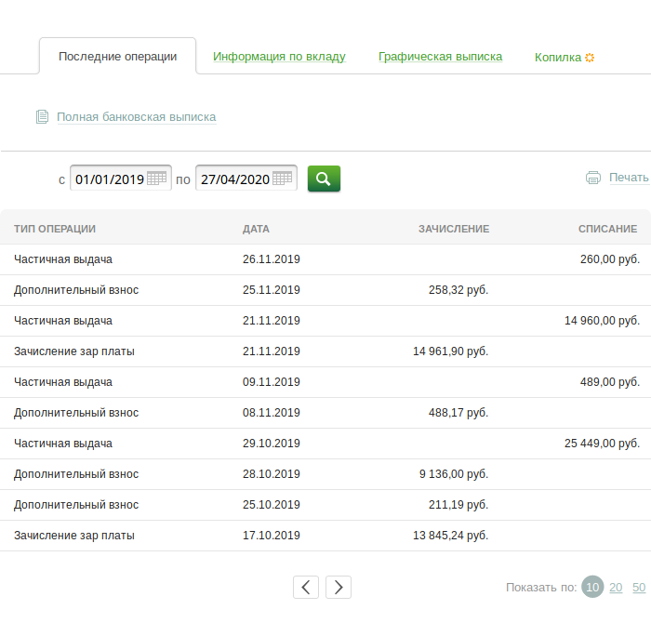Image resolution: width=651 pixels, height=623 pixels.
Task: Select Дополнительный взнос row dated 25.11.2019
Action: pos(325,290)
